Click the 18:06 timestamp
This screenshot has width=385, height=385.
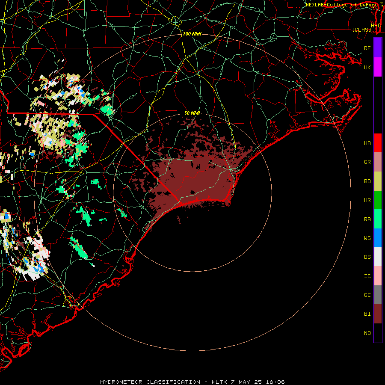275,382
